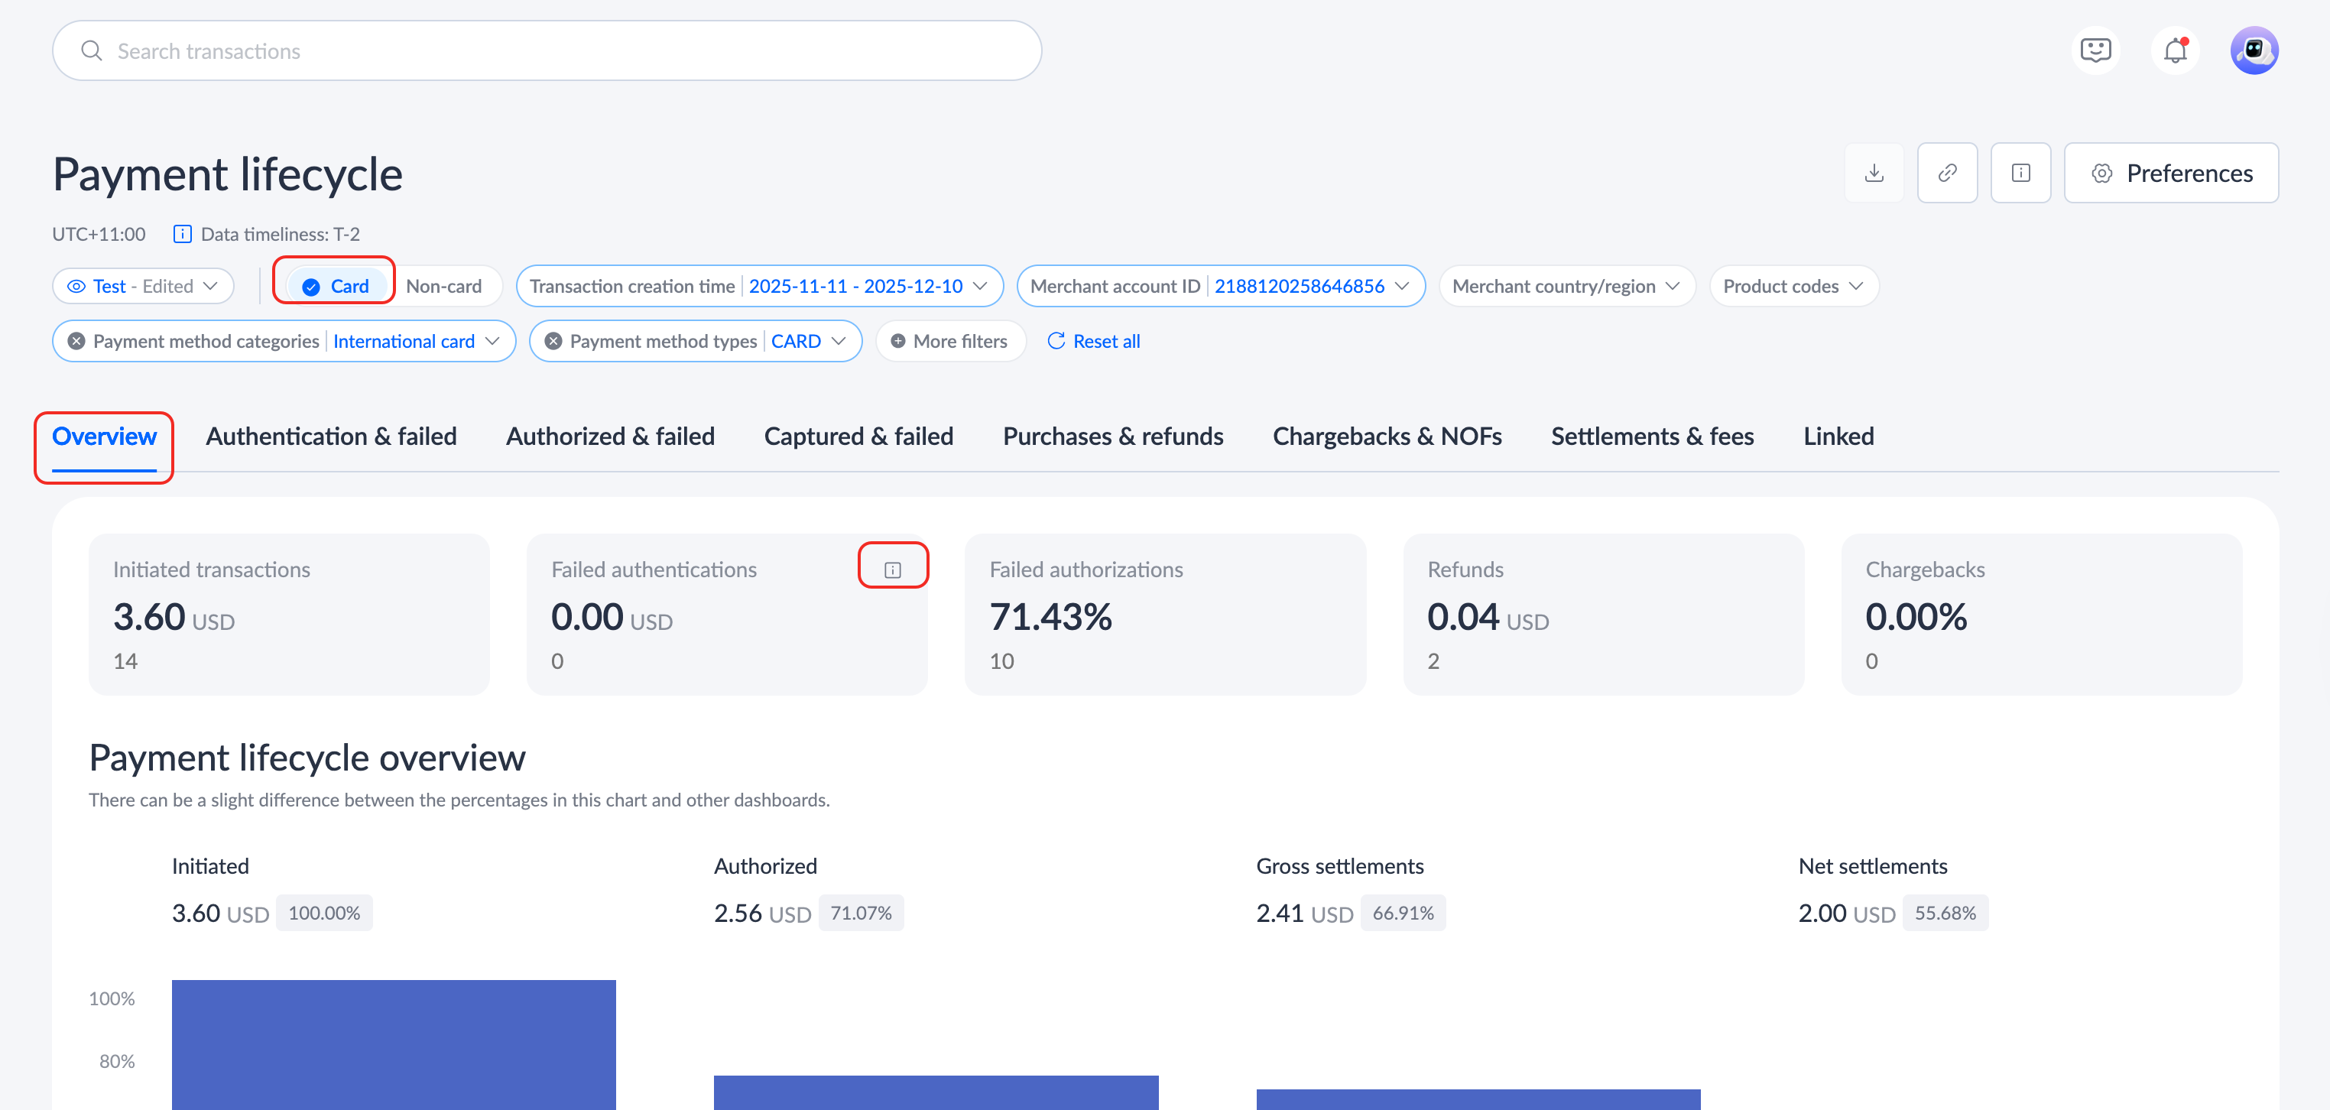Expand the Test - Edited view dropdown

[144, 286]
